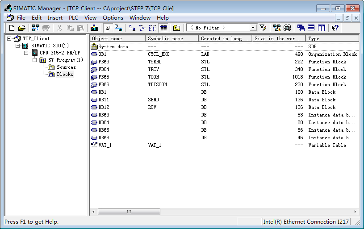Select the VAT_1 variable table icon
This screenshot has width=364, height=229.
click(x=94, y=145)
